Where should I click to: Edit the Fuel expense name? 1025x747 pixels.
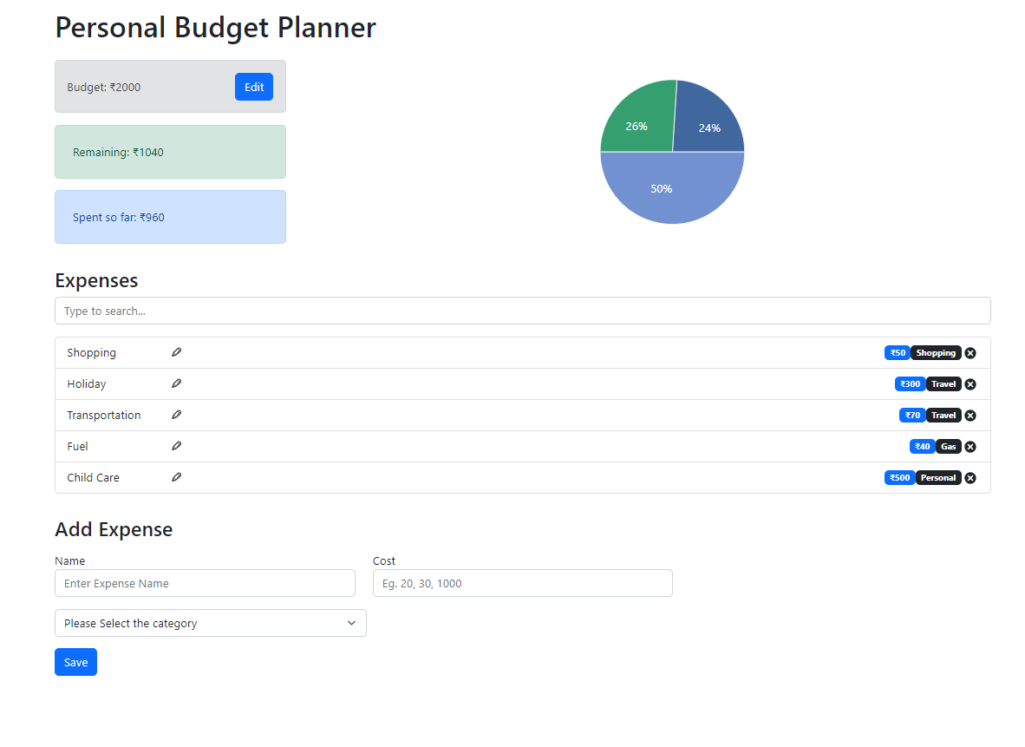176,446
